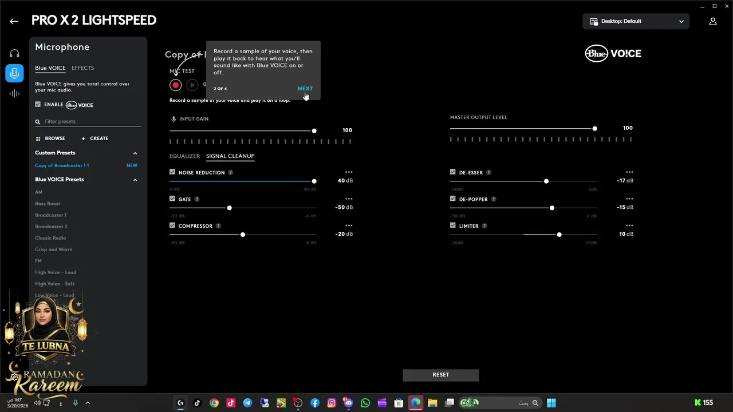Open Compressor help question mark

tap(218, 226)
